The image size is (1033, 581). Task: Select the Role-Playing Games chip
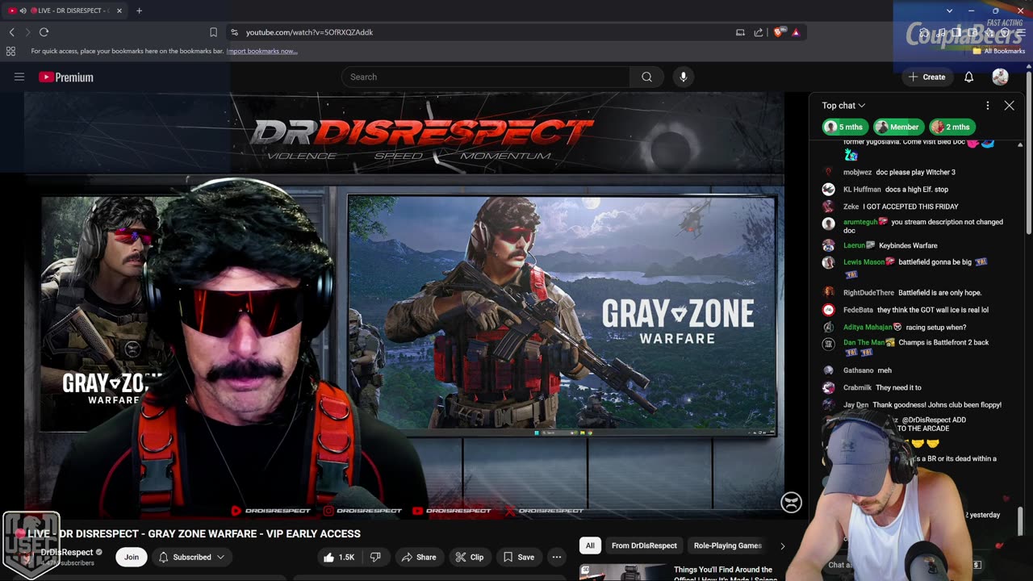coord(727,545)
